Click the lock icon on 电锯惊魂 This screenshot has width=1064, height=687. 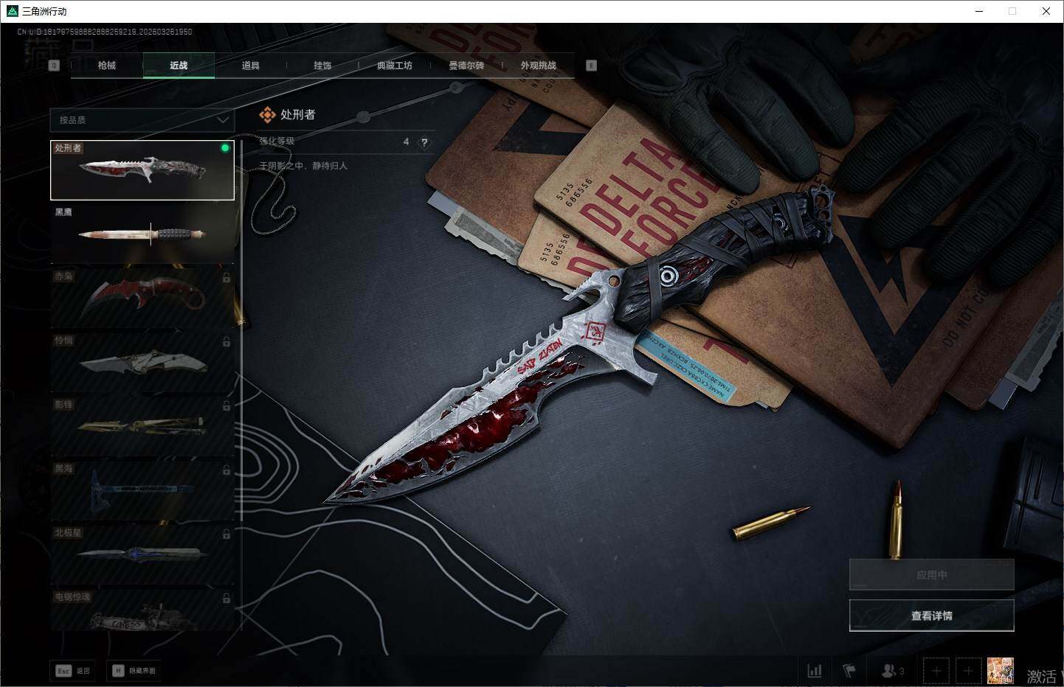[227, 599]
